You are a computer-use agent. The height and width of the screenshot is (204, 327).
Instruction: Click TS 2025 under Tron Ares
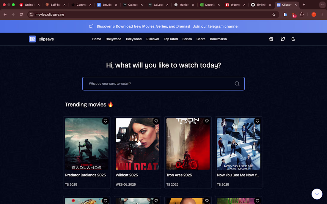(x=172, y=184)
